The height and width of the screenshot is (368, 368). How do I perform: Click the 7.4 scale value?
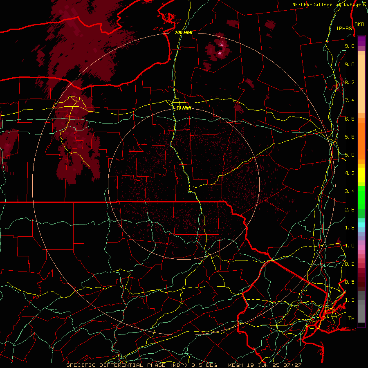tap(350, 101)
